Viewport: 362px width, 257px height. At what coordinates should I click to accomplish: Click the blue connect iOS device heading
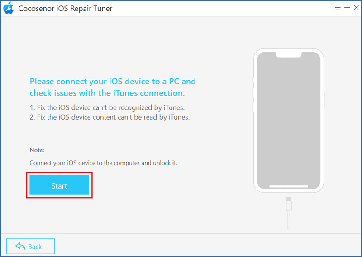(113, 87)
